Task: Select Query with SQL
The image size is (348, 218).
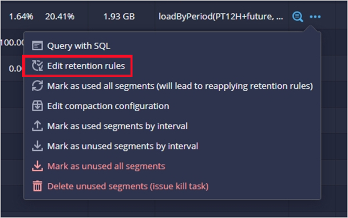Action: [79, 46]
